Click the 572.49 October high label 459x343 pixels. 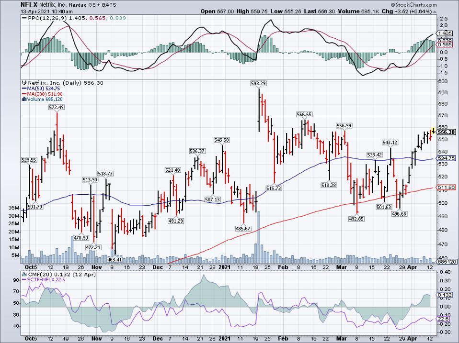pos(56,108)
